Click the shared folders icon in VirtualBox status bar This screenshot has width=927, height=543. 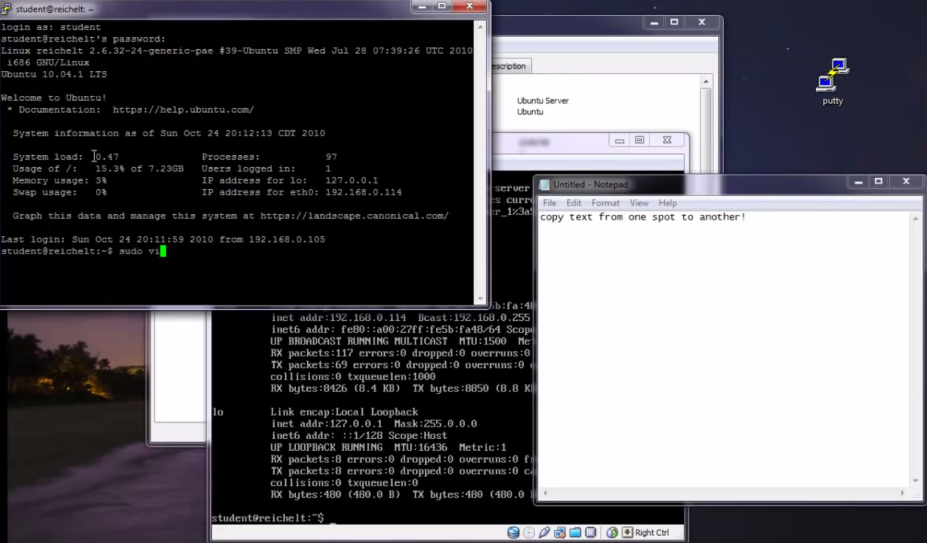tap(575, 533)
